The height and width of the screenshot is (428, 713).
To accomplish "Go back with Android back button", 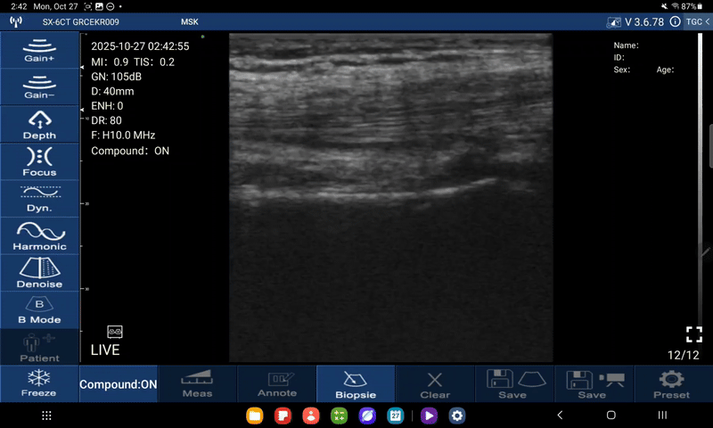I will click(560, 415).
